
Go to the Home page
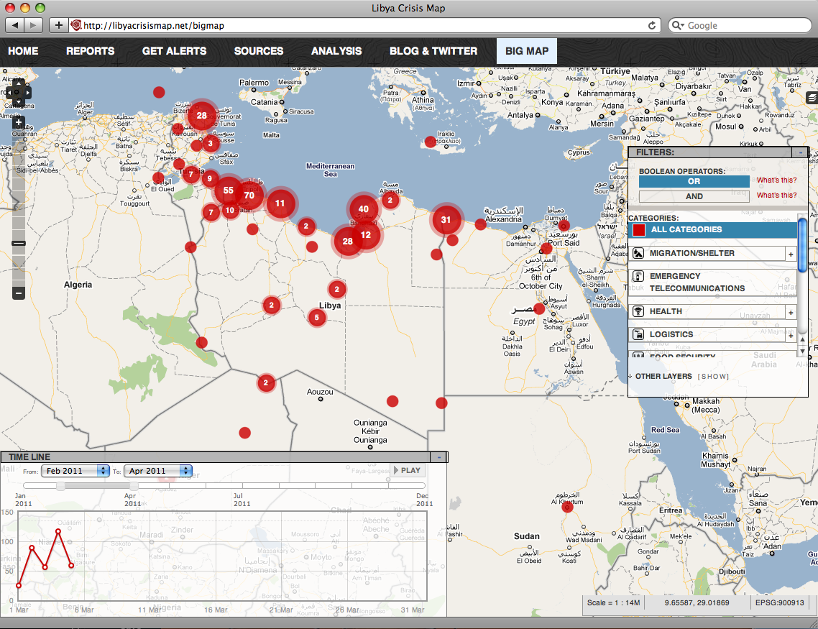pos(23,51)
